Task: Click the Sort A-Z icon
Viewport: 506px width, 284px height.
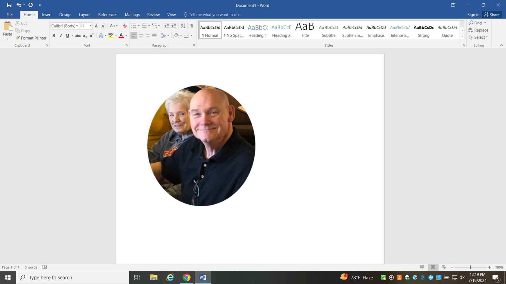Action: coord(183,26)
